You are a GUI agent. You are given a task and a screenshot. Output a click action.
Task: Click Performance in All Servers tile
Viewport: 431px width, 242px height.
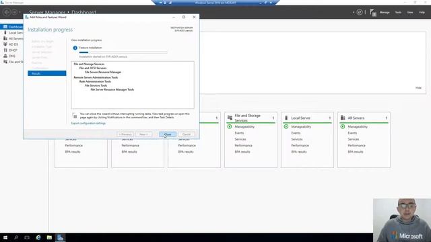click(x=356, y=145)
